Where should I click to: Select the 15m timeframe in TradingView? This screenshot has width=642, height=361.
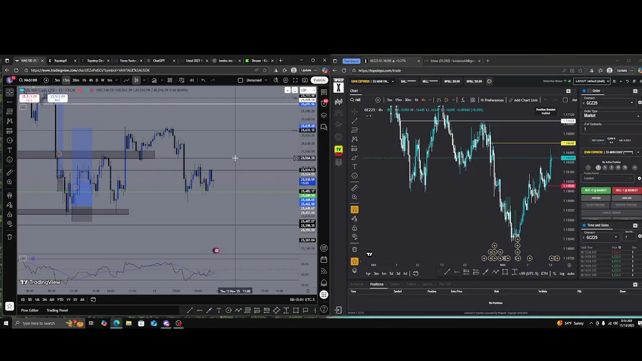[x=66, y=80]
